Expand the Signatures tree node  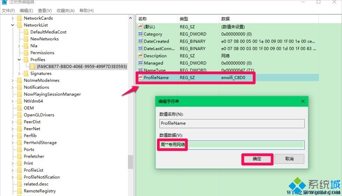pos(19,73)
